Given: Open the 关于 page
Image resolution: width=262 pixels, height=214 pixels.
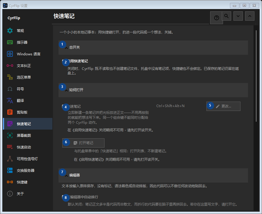Looking at the screenshot, I should pos(28,194).
